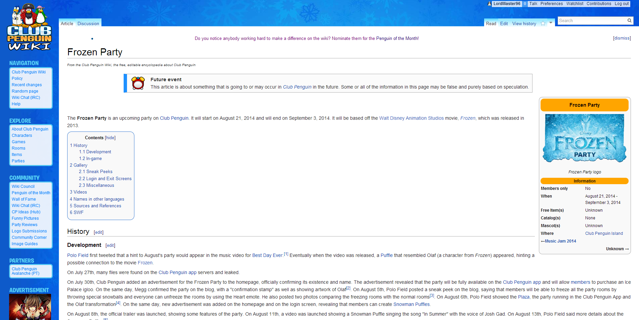This screenshot has height=320, width=639.
Task: Open Funny Pictures link
Action: click(25, 218)
